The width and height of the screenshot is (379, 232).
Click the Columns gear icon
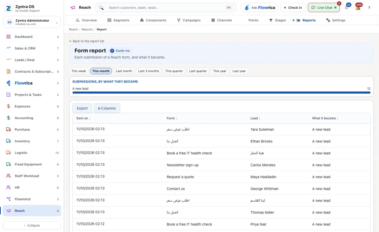pyautogui.click(x=99, y=108)
